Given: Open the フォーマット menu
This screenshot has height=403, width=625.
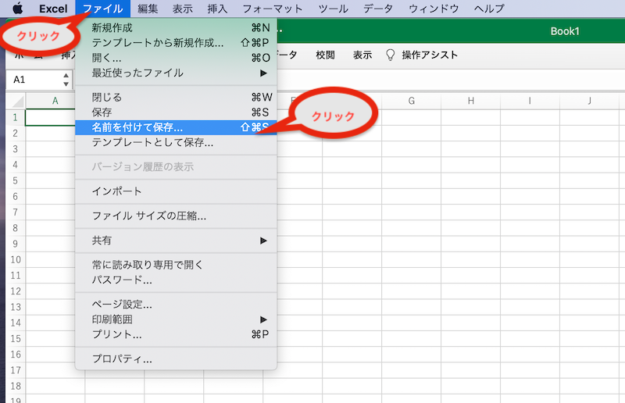Looking at the screenshot, I should 272,9.
